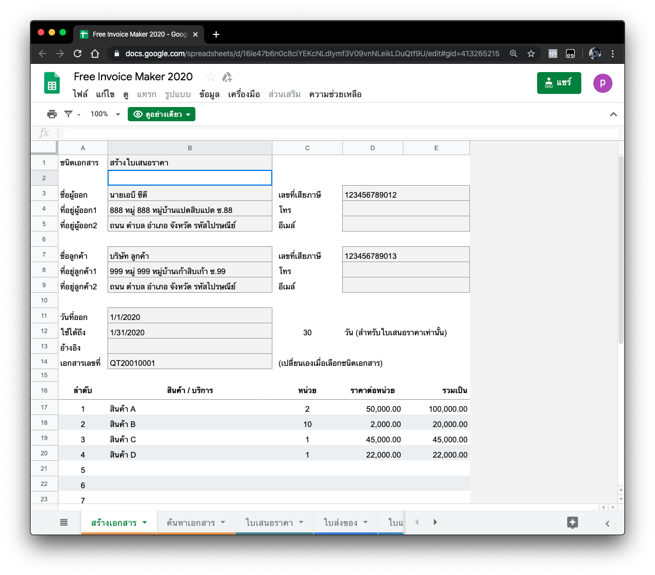Screen dimensions: 655x575
Task: Select column B header
Action: coord(190,148)
